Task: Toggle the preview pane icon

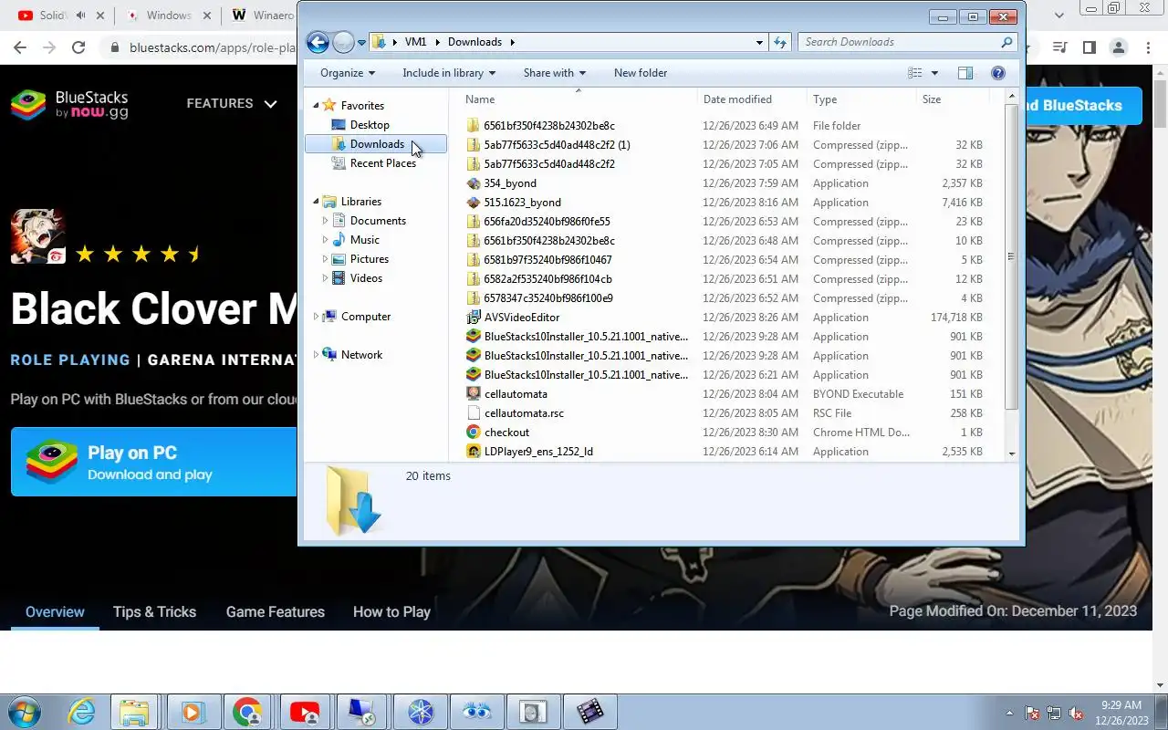Action: pos(965,73)
